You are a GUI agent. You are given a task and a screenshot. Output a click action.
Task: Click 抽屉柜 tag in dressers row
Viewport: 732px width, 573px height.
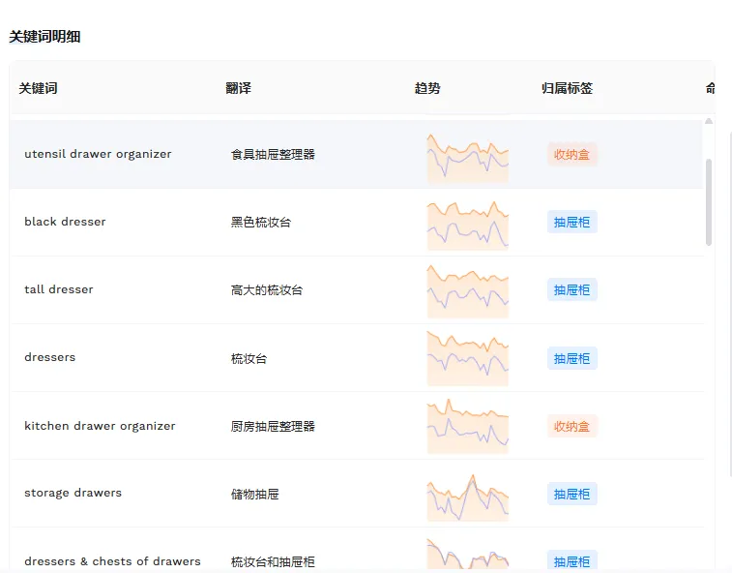pos(571,358)
